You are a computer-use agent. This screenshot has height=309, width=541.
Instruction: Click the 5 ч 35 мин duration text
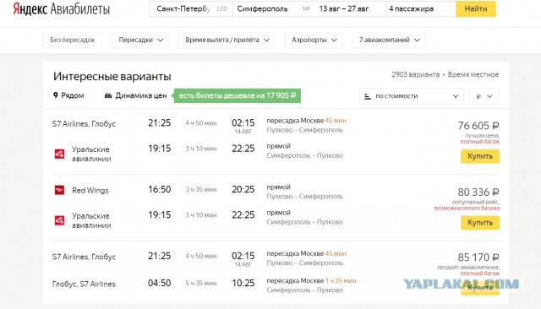201,284
